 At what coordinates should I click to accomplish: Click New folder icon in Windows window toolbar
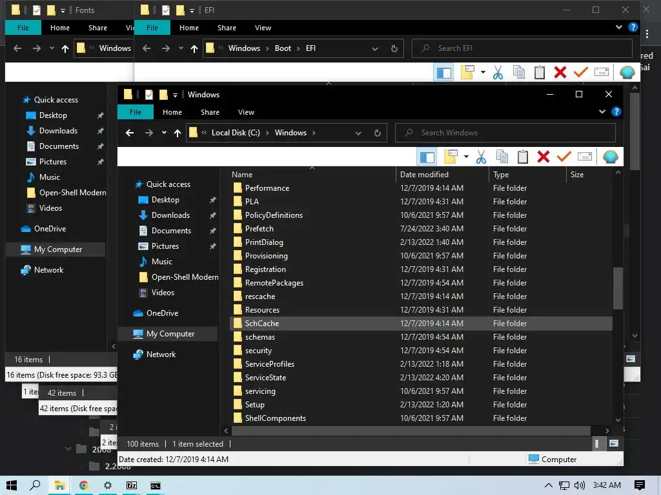click(451, 157)
